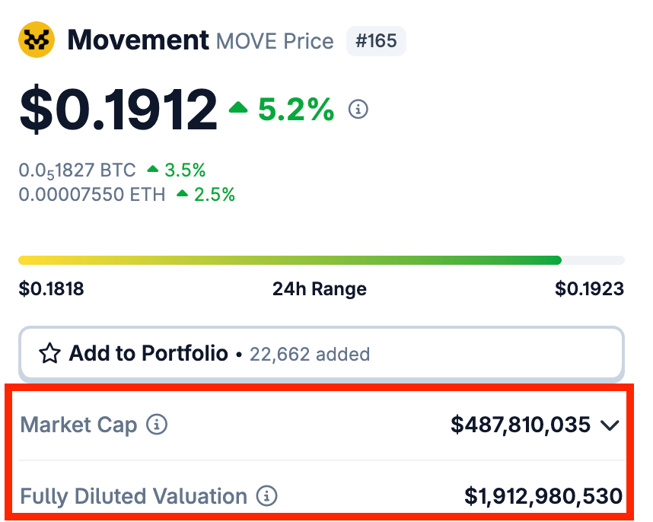This screenshot has height=522, width=653.
Task: Click the #165 rank badge
Action: click(376, 41)
